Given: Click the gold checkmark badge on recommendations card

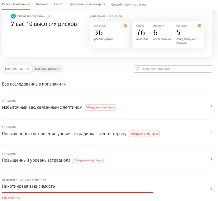Looking at the screenshot, I should pos(125,26).
